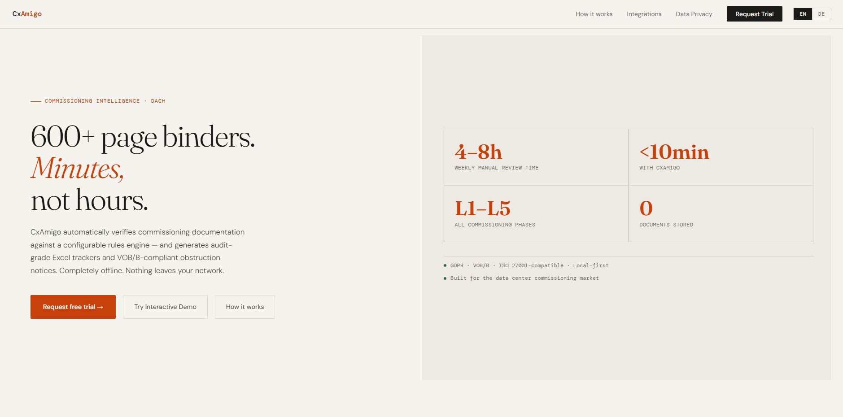The width and height of the screenshot is (843, 417).
Task: Click the italic orange Minutes text
Action: click(x=77, y=169)
